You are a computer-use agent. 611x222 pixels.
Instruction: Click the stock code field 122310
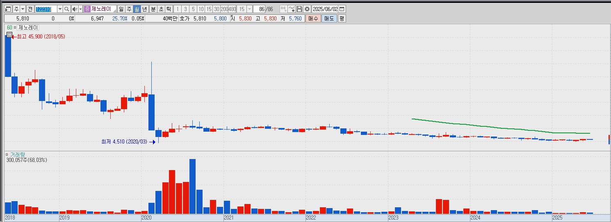(46, 9)
